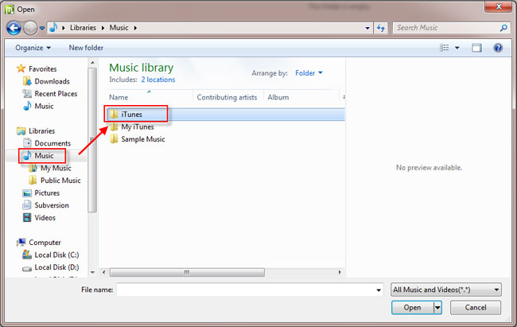
Task: Click the music note icon in address bar
Action: [53, 27]
